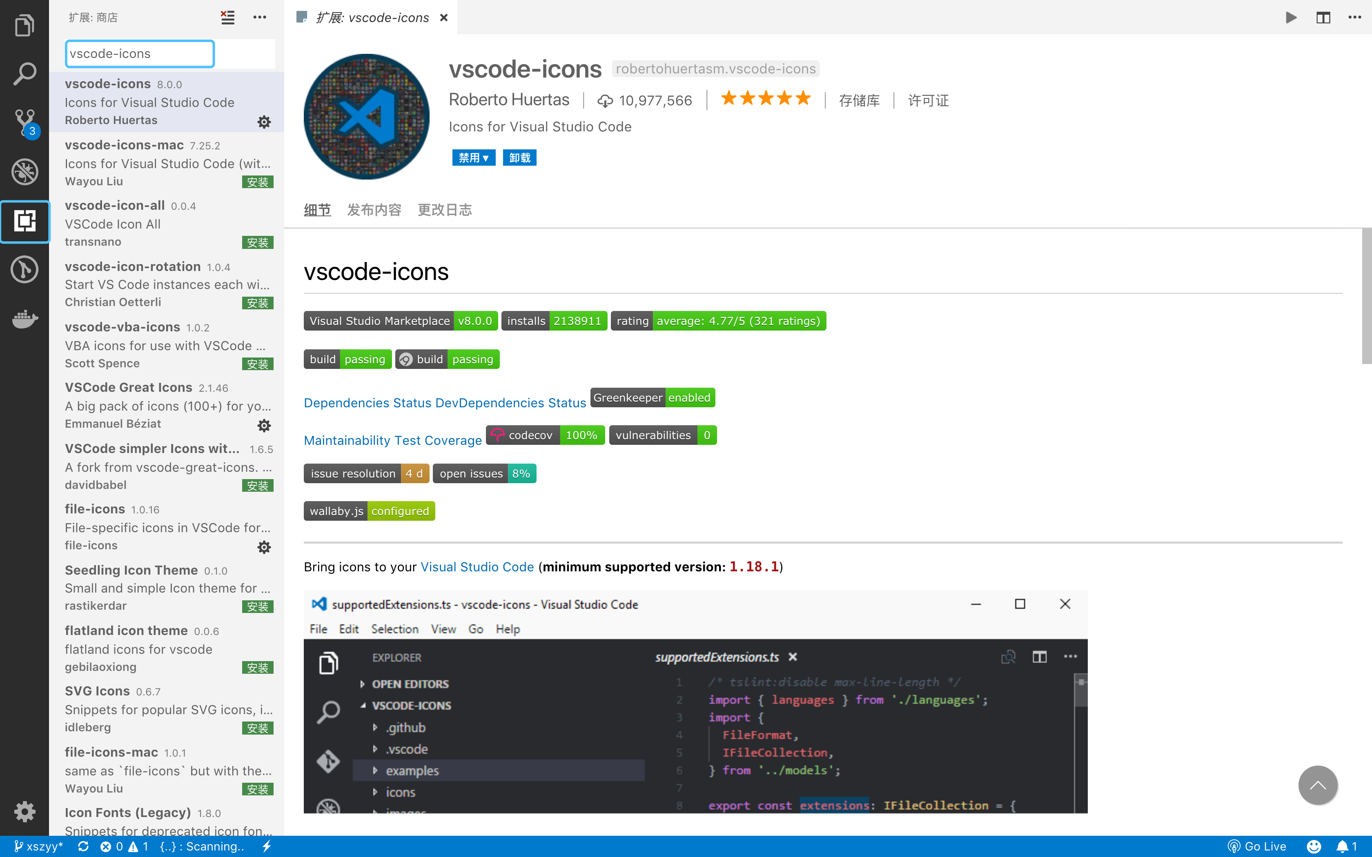Open the Docker view in activity bar
Screen dimensions: 1372x857
24,319
